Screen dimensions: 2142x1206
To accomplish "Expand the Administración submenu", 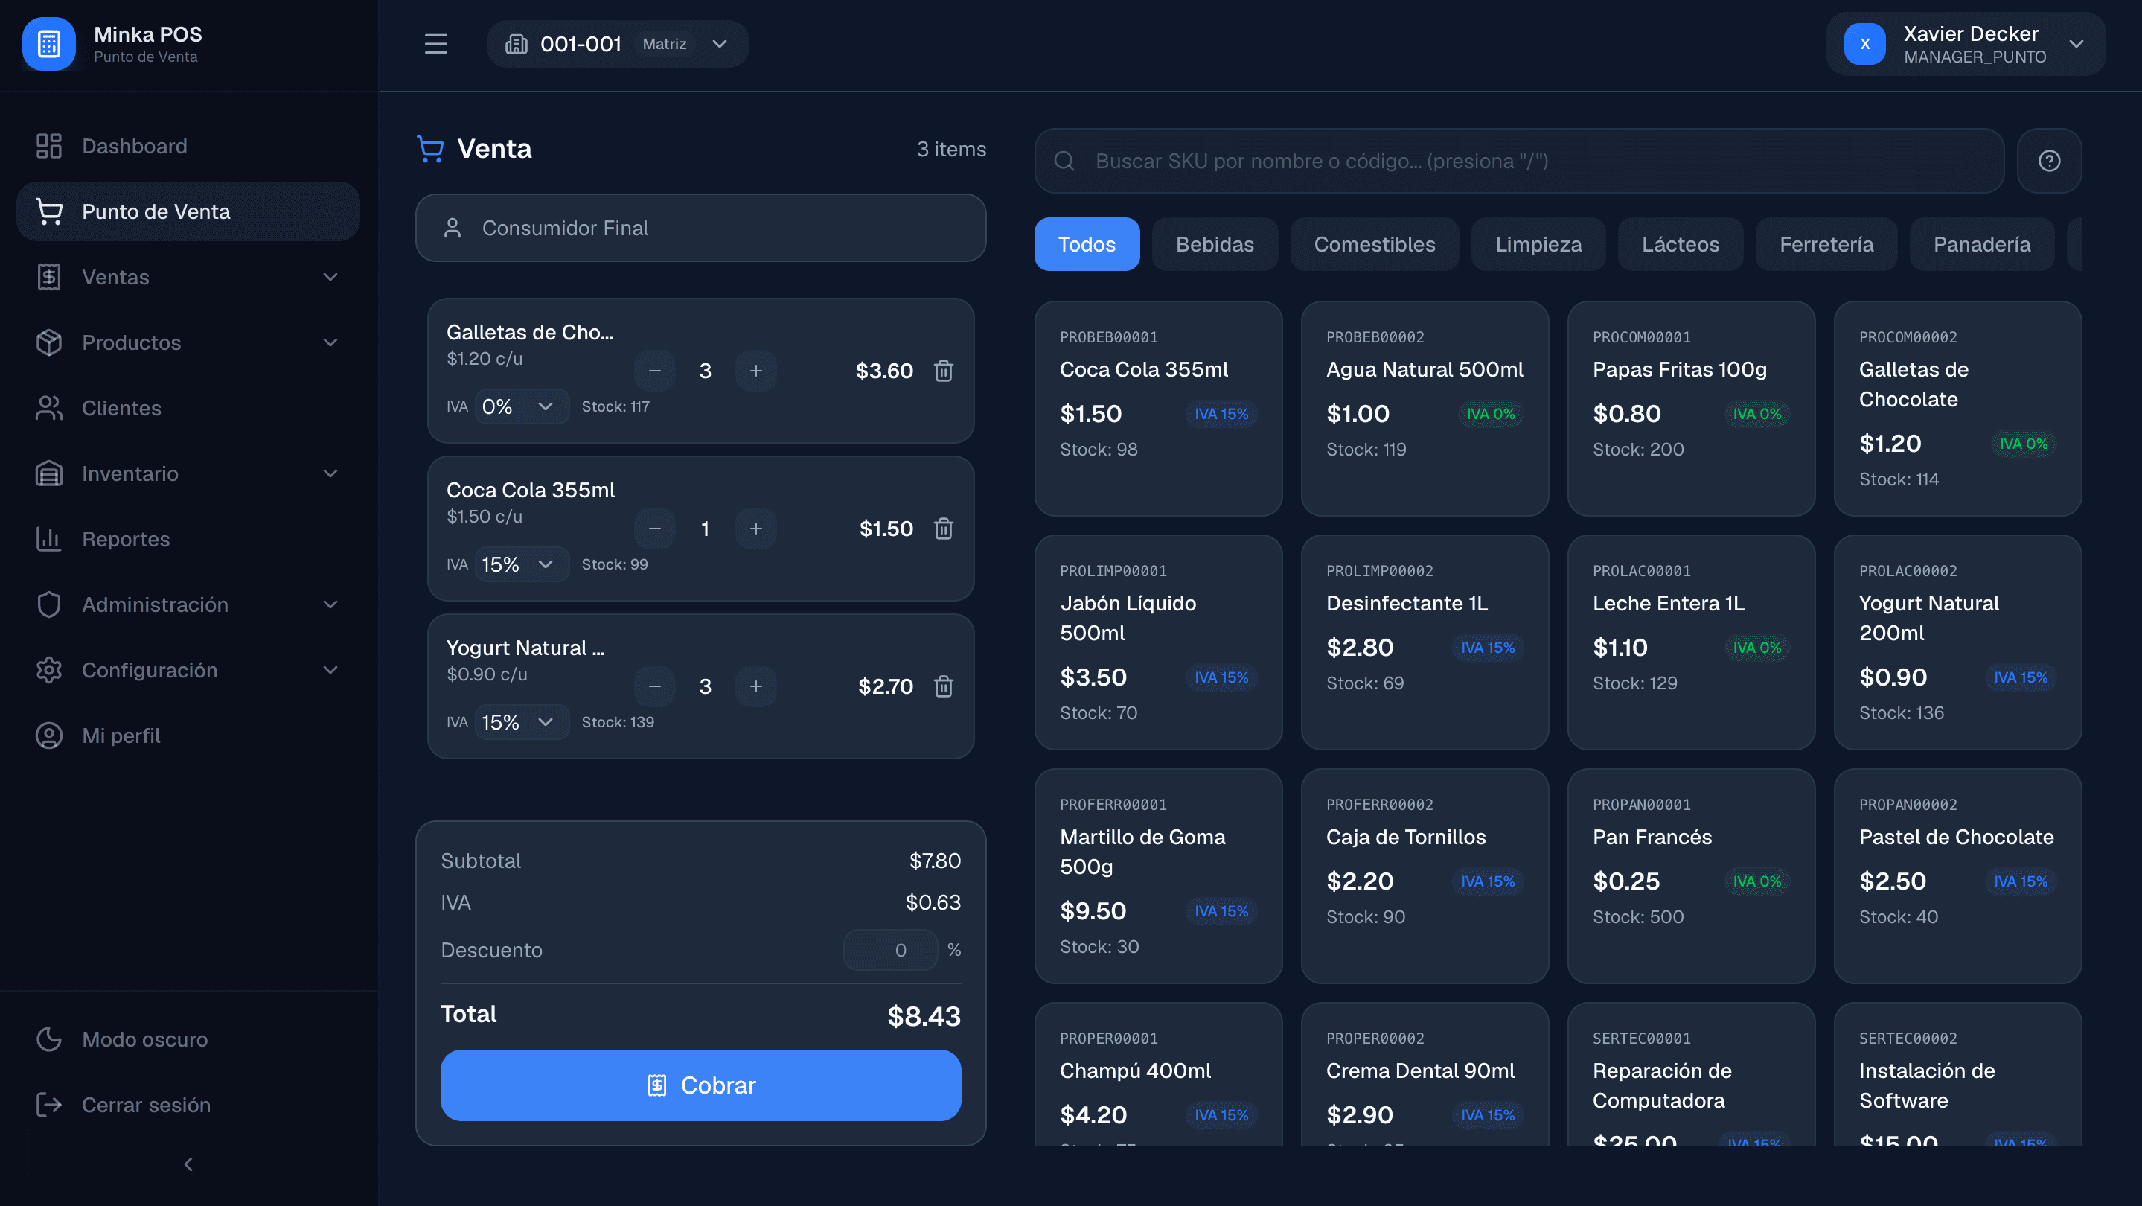I will 189,604.
